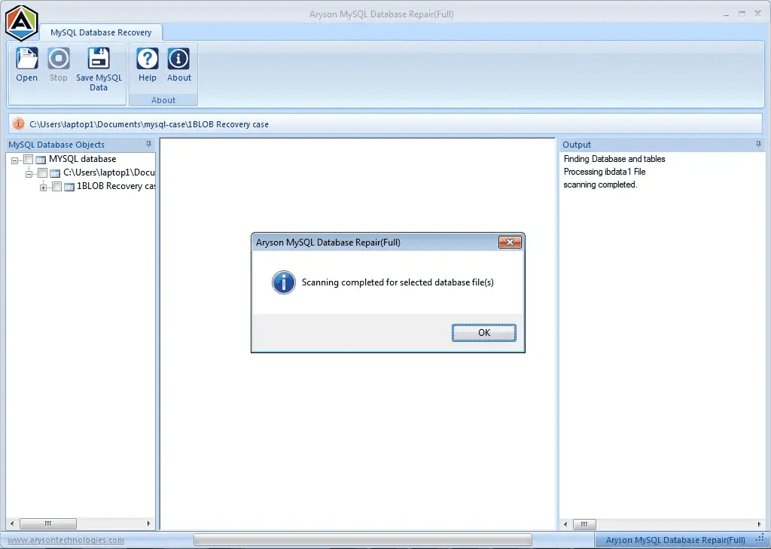Image resolution: width=771 pixels, height=549 pixels.
Task: Select the C:\Users\laptop1\Docu tree label
Action: pos(108,172)
